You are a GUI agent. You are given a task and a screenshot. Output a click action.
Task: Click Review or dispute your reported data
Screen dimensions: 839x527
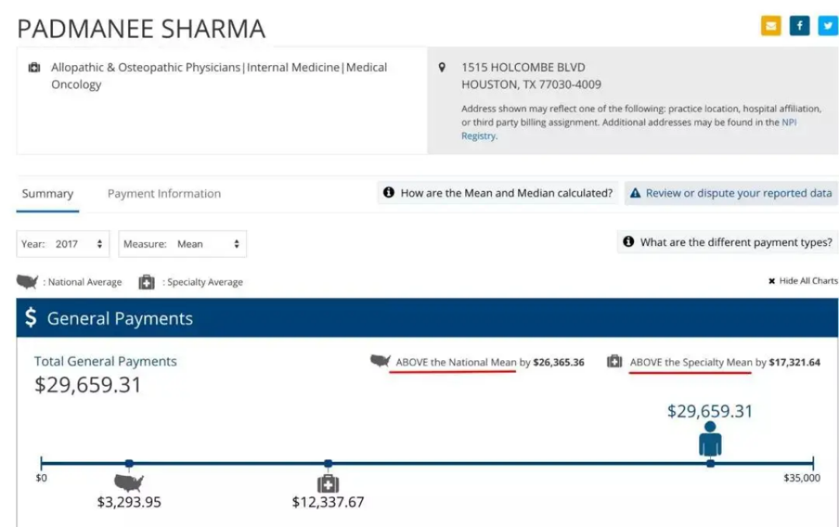click(731, 193)
